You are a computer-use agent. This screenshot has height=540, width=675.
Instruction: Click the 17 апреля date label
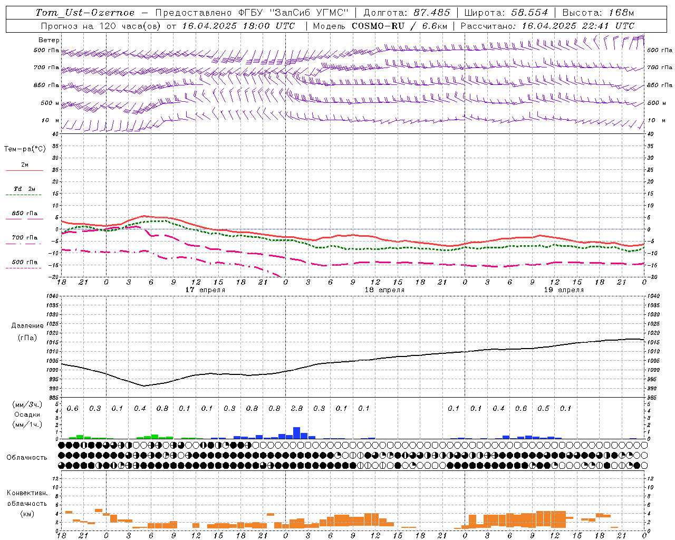[x=205, y=290]
